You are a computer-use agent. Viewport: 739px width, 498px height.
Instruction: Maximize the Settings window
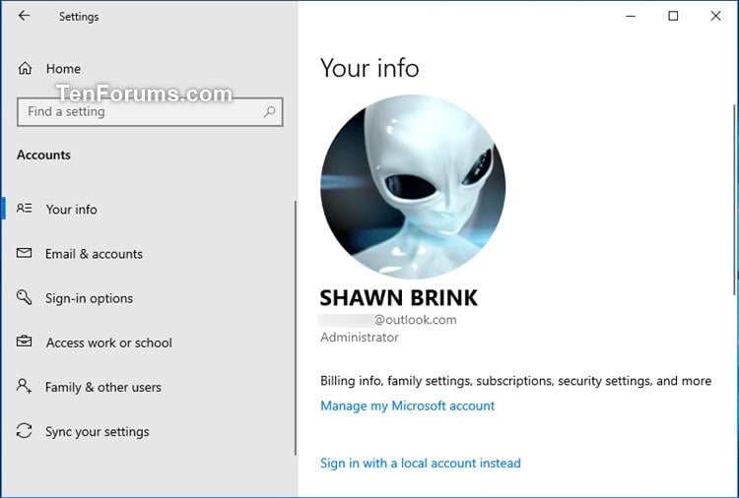(x=673, y=16)
